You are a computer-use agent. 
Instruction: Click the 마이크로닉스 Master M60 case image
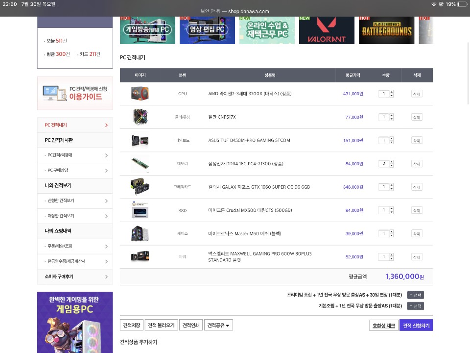tap(140, 233)
